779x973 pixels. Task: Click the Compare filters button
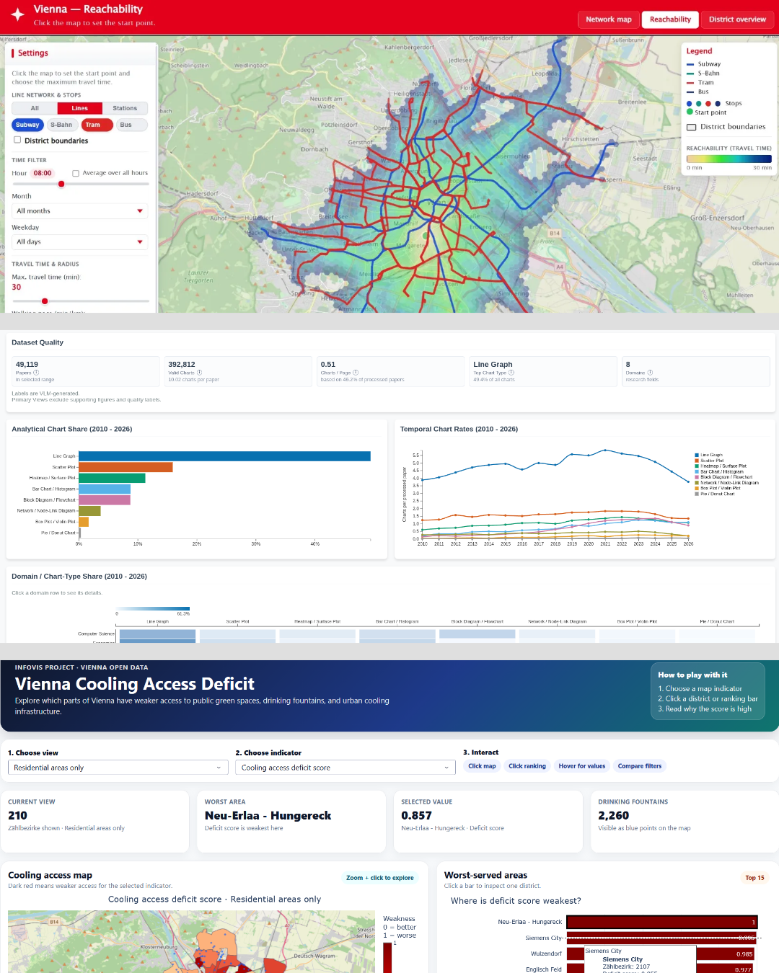pyautogui.click(x=639, y=766)
